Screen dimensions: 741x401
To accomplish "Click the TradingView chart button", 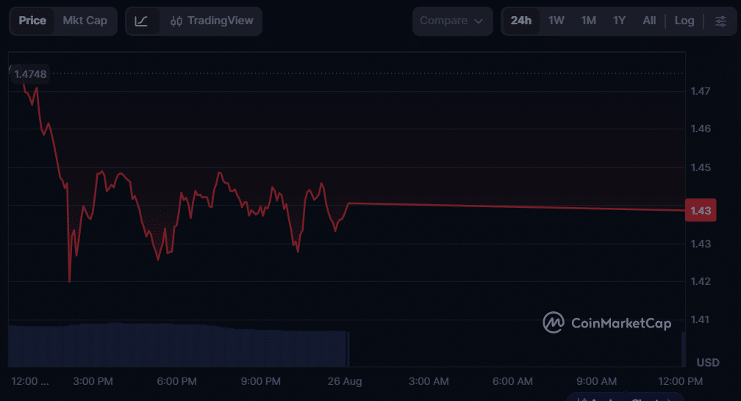I will tap(212, 21).
